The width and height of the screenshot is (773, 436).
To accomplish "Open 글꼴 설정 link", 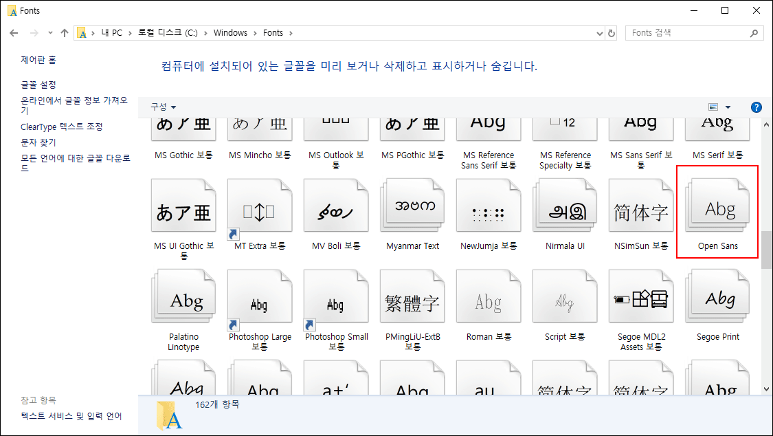I will pyautogui.click(x=38, y=85).
